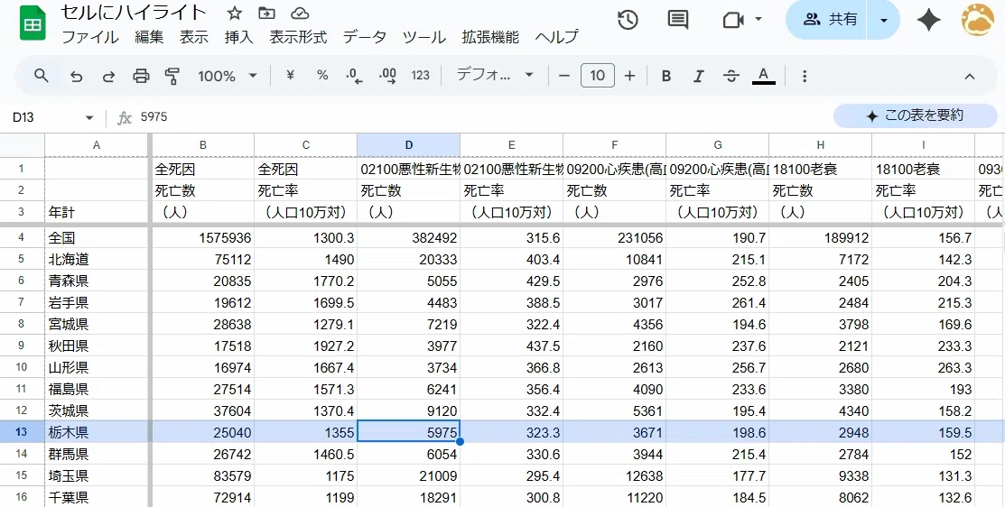The image size is (1005, 507).
Task: Increase decimal places
Action: click(387, 76)
